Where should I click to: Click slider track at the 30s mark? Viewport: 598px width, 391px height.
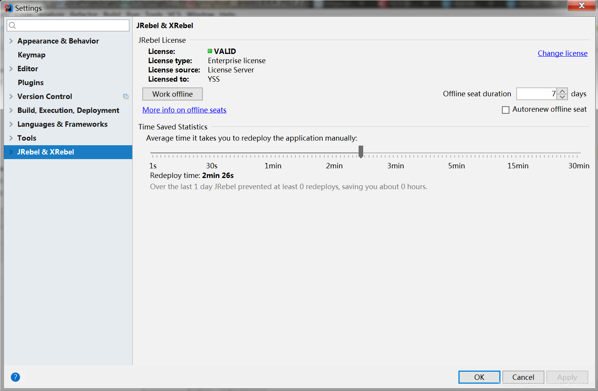click(212, 153)
